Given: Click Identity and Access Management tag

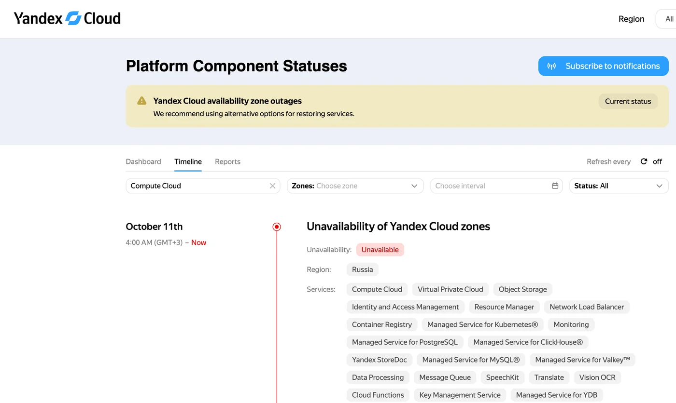Looking at the screenshot, I should pyautogui.click(x=406, y=307).
